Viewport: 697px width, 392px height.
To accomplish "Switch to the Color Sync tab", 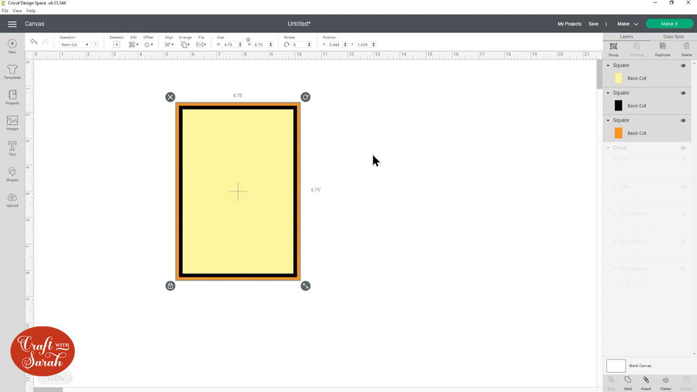I will (x=674, y=37).
